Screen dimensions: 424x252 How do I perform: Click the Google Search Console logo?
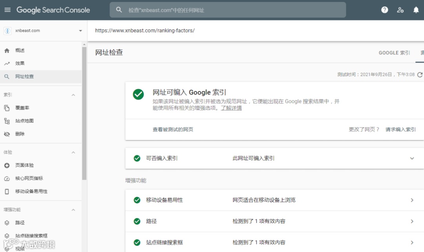point(53,10)
